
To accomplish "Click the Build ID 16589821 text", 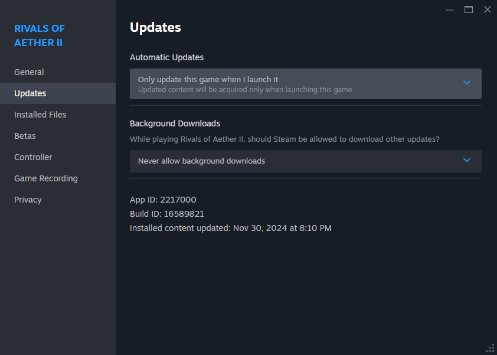I will coord(166,214).
